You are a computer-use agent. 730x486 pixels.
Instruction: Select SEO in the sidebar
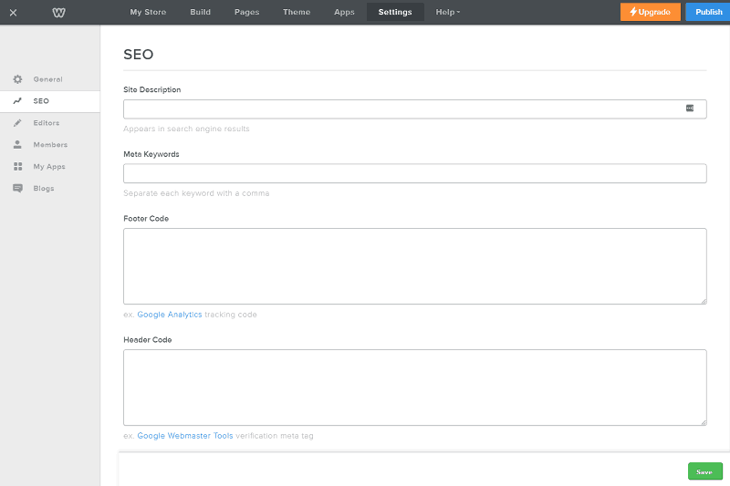click(x=50, y=101)
